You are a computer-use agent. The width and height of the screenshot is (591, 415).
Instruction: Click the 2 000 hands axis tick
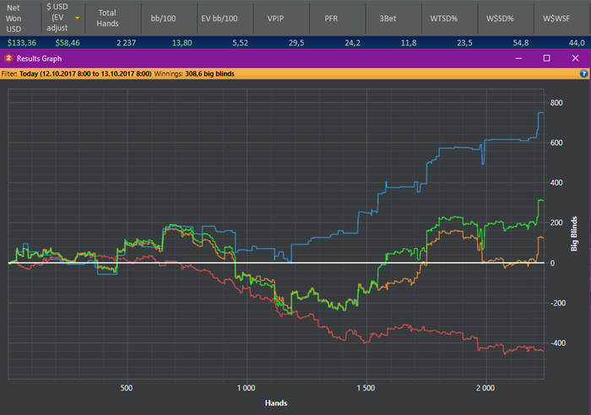485,388
